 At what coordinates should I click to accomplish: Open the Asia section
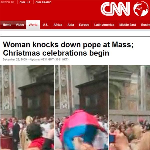pyautogui.click(x=71, y=25)
